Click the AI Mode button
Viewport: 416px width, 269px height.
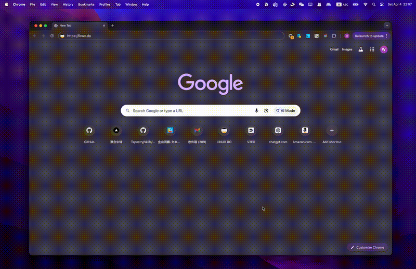click(x=285, y=111)
